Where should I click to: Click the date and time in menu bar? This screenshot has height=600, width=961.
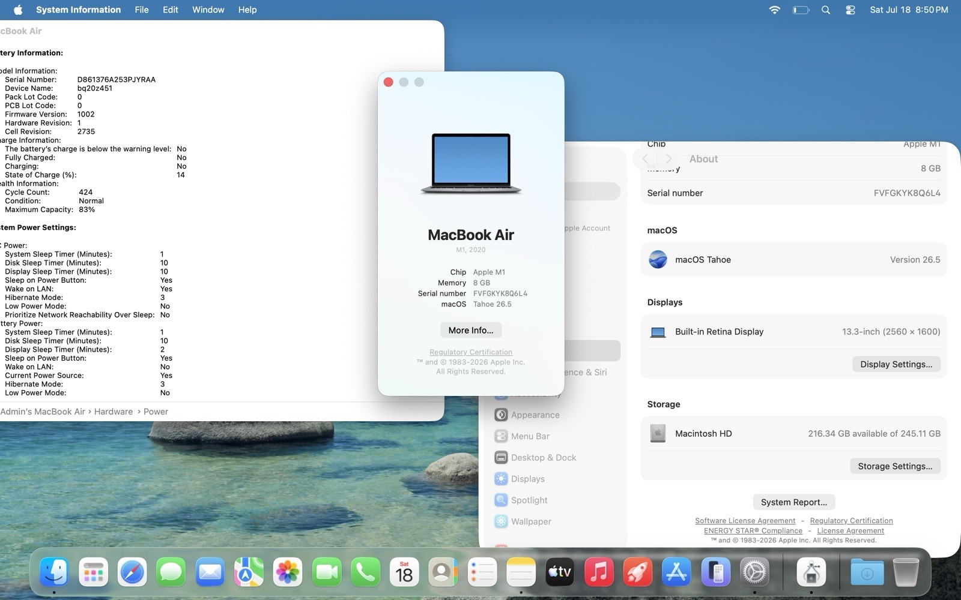click(x=909, y=10)
